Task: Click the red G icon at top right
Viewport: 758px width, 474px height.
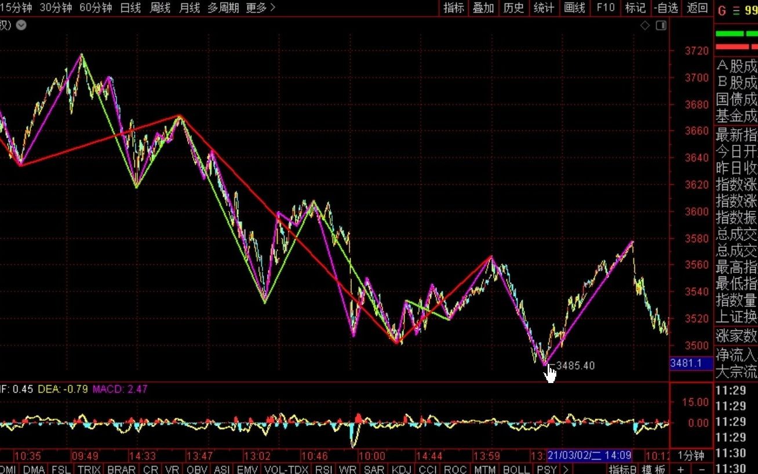Action: pyautogui.click(x=721, y=10)
